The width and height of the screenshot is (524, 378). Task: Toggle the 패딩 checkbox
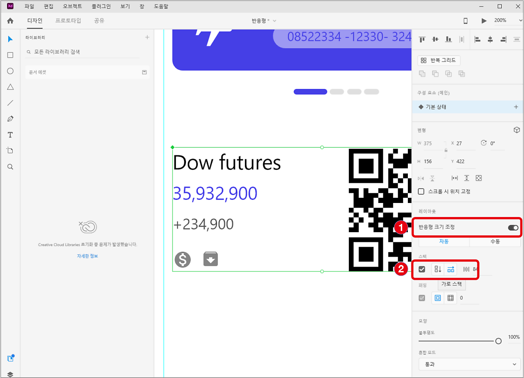[x=422, y=298]
